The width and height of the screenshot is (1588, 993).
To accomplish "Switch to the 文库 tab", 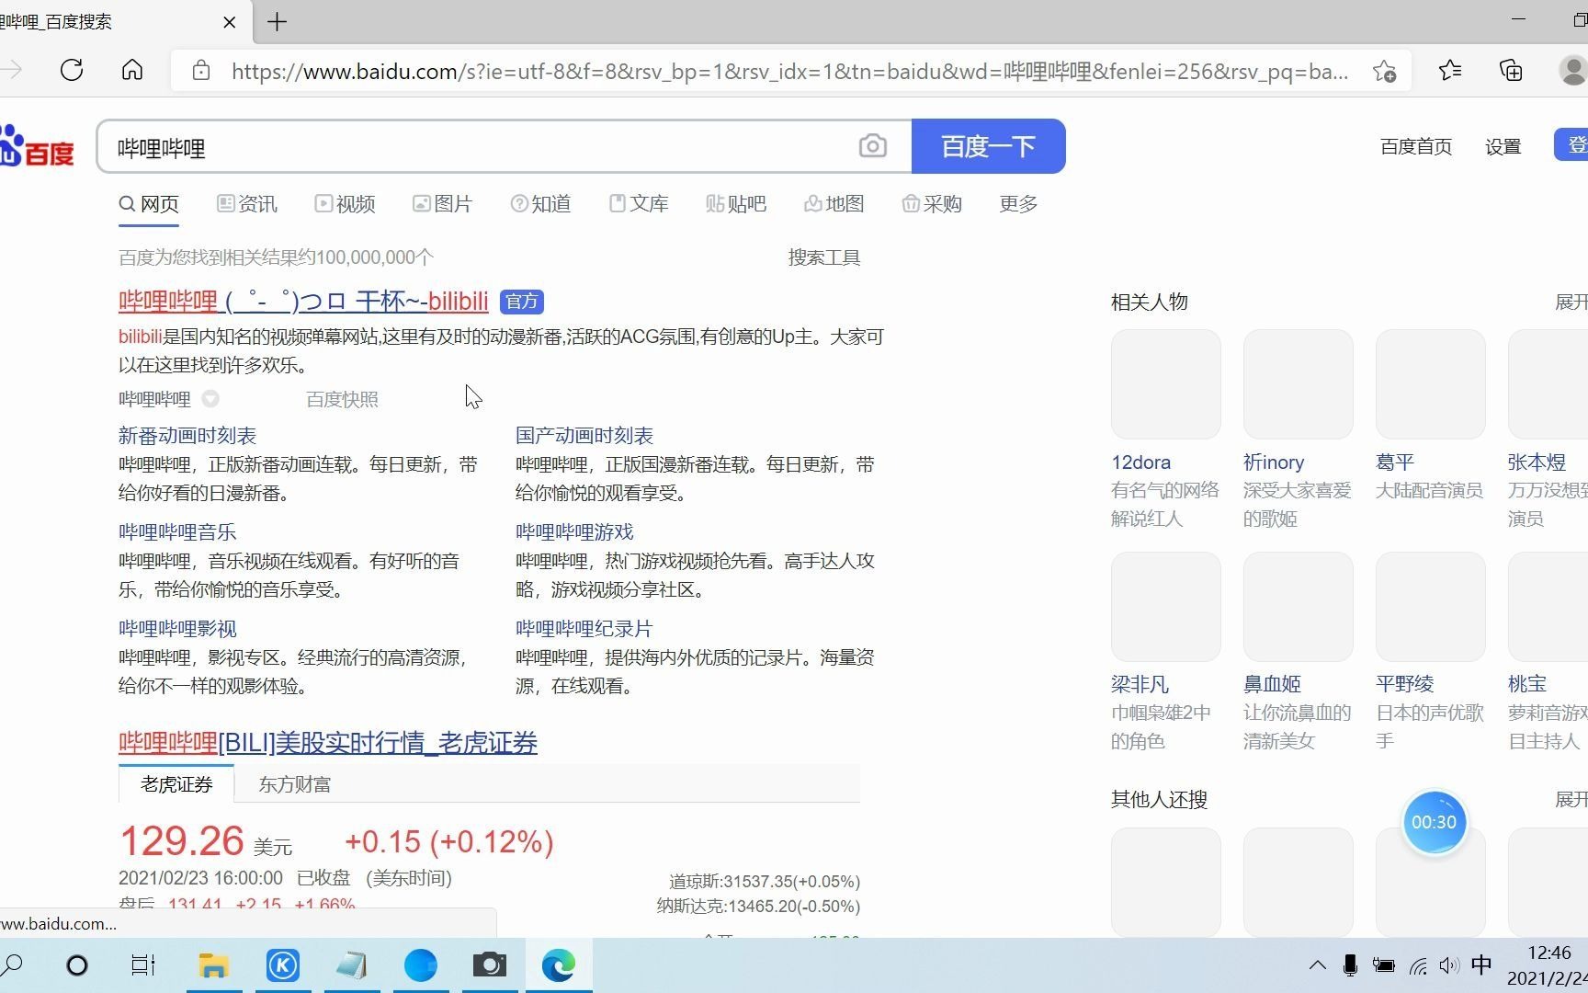I will point(639,203).
